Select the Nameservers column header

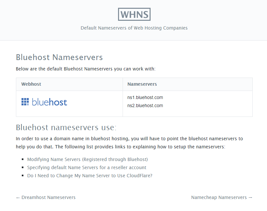(x=142, y=84)
